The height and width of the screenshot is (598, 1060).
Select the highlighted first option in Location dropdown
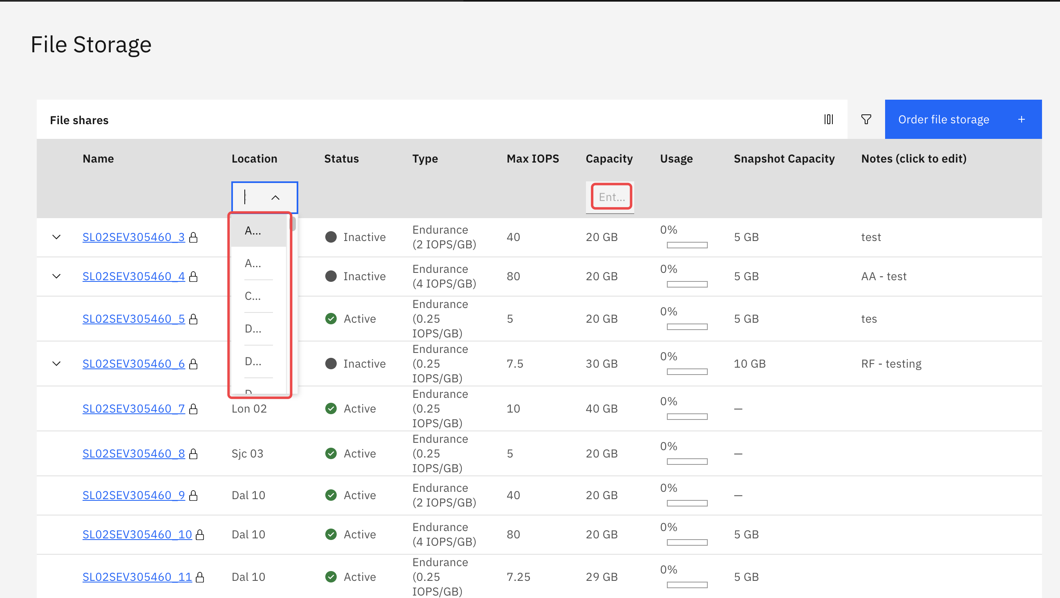click(253, 230)
